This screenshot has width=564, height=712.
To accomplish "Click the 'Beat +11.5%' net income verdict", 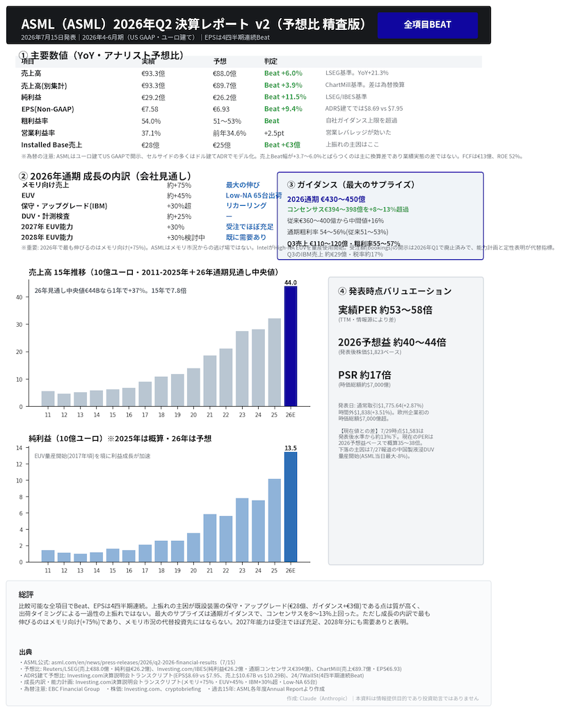I will pos(285,97).
